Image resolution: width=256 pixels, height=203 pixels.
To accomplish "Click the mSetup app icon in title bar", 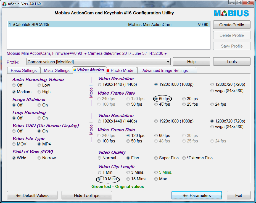I will tap(4, 4).
